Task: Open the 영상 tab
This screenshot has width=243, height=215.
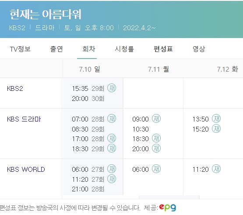Action: [x=199, y=49]
